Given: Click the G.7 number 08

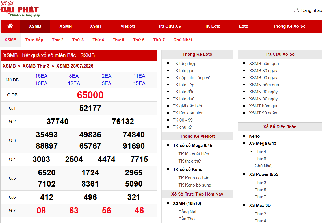Looking at the screenshot, I should (x=41, y=210).
